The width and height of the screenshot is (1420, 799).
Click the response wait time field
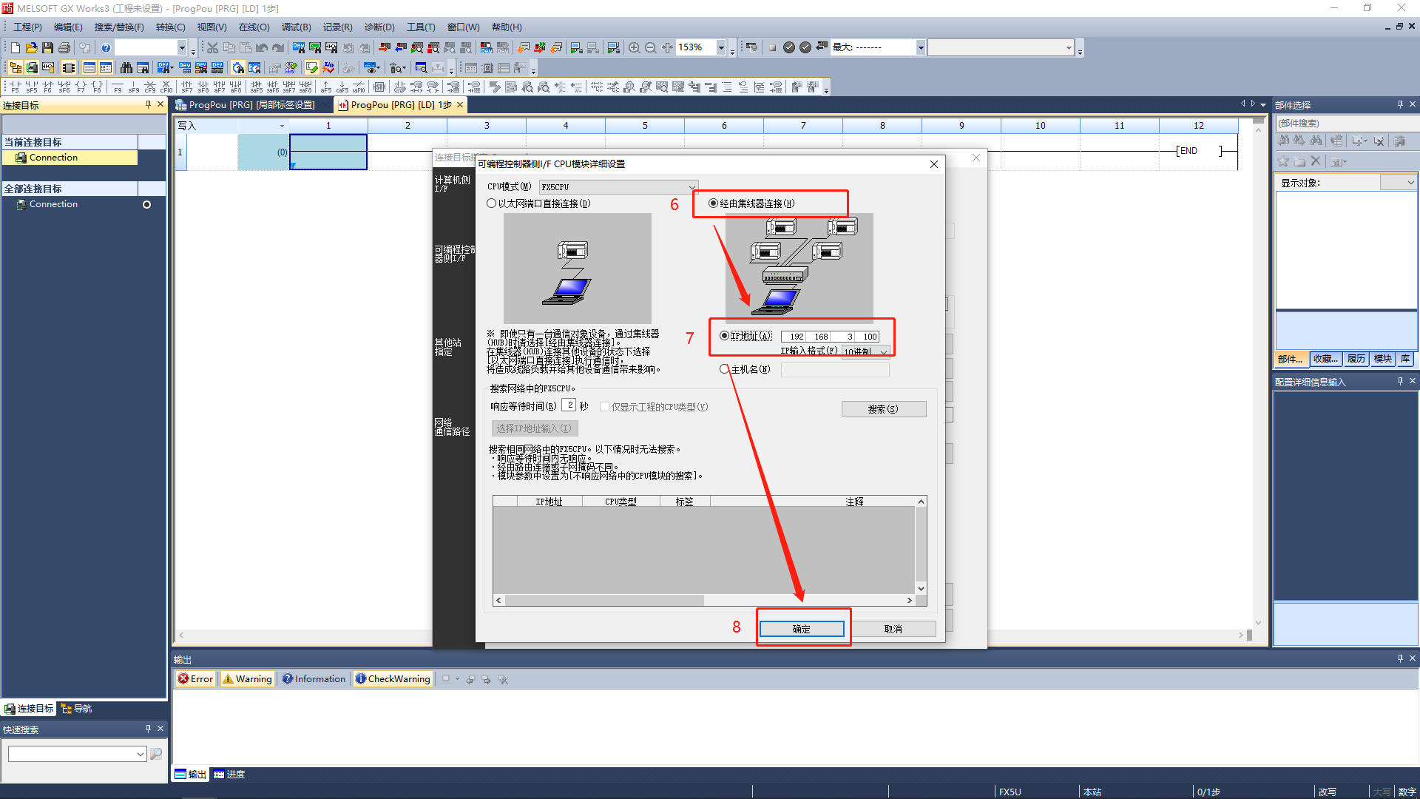pyautogui.click(x=569, y=405)
